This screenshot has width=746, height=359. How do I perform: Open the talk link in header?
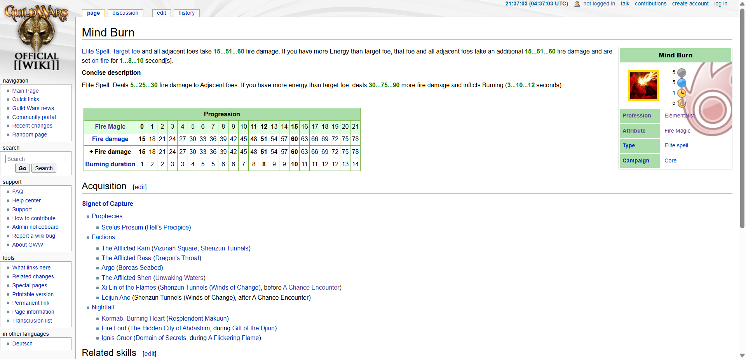coord(625,3)
